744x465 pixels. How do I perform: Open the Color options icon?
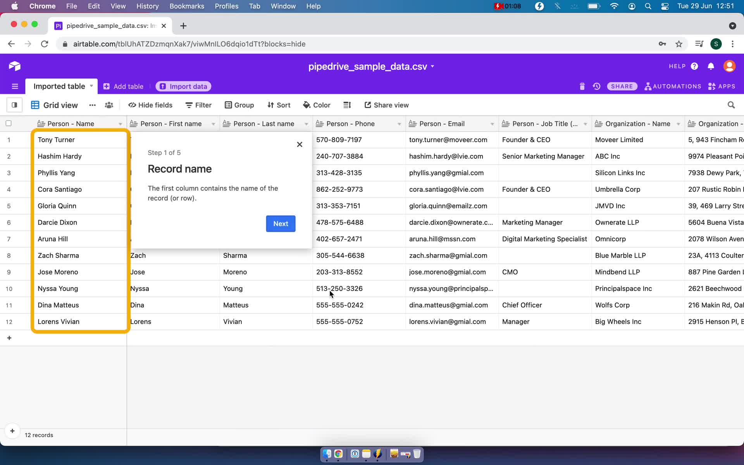click(317, 105)
